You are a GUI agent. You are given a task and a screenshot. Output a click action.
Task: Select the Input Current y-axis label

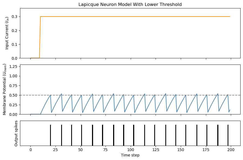point(7,33)
